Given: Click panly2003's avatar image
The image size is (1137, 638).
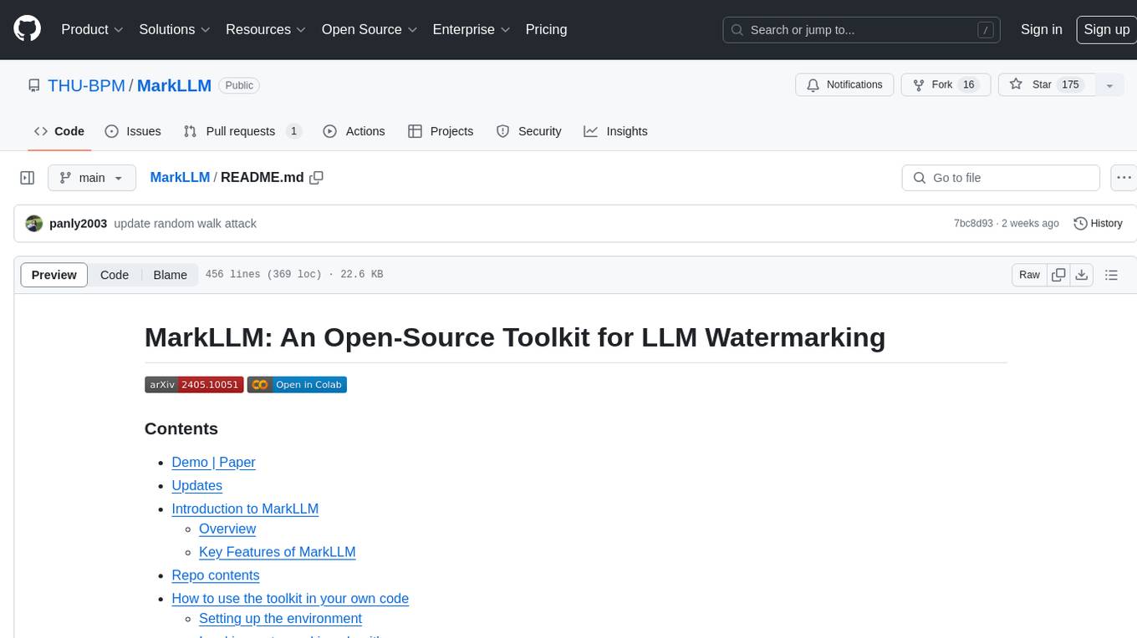Looking at the screenshot, I should click(34, 224).
